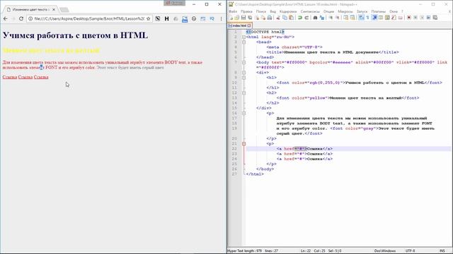453x254 pixels.
Task: Collapse the p fold marker on line 16
Action: coord(243,113)
